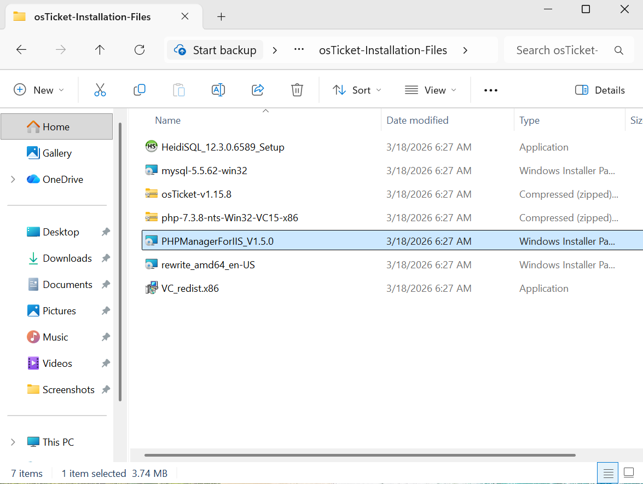Toggle the Details pane

click(600, 90)
